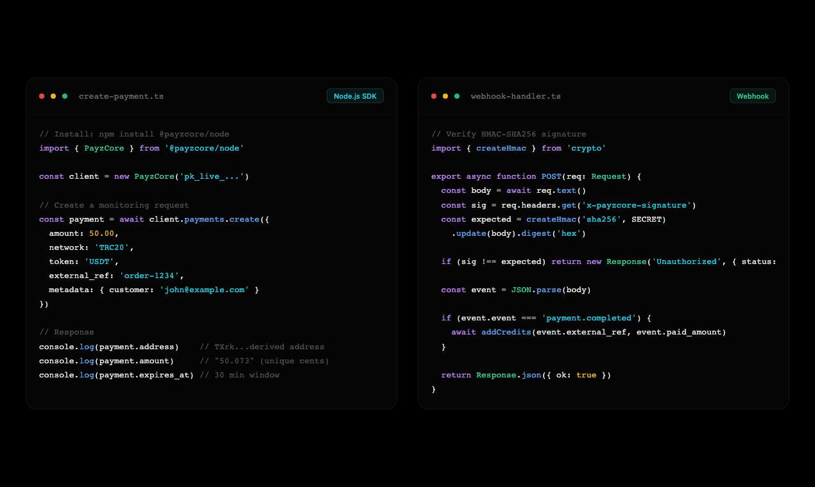This screenshot has width=815, height=487.
Task: Click the green traffic light in webhook-handler.ts window
Action: click(x=456, y=95)
